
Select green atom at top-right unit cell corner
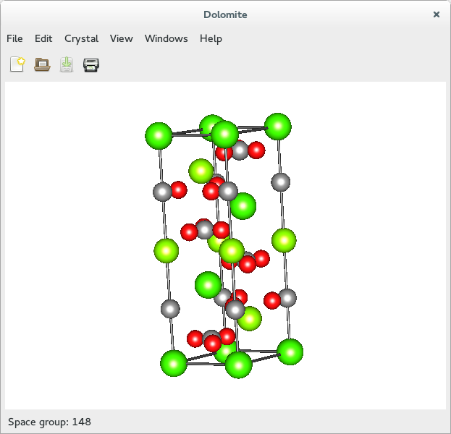click(x=278, y=126)
